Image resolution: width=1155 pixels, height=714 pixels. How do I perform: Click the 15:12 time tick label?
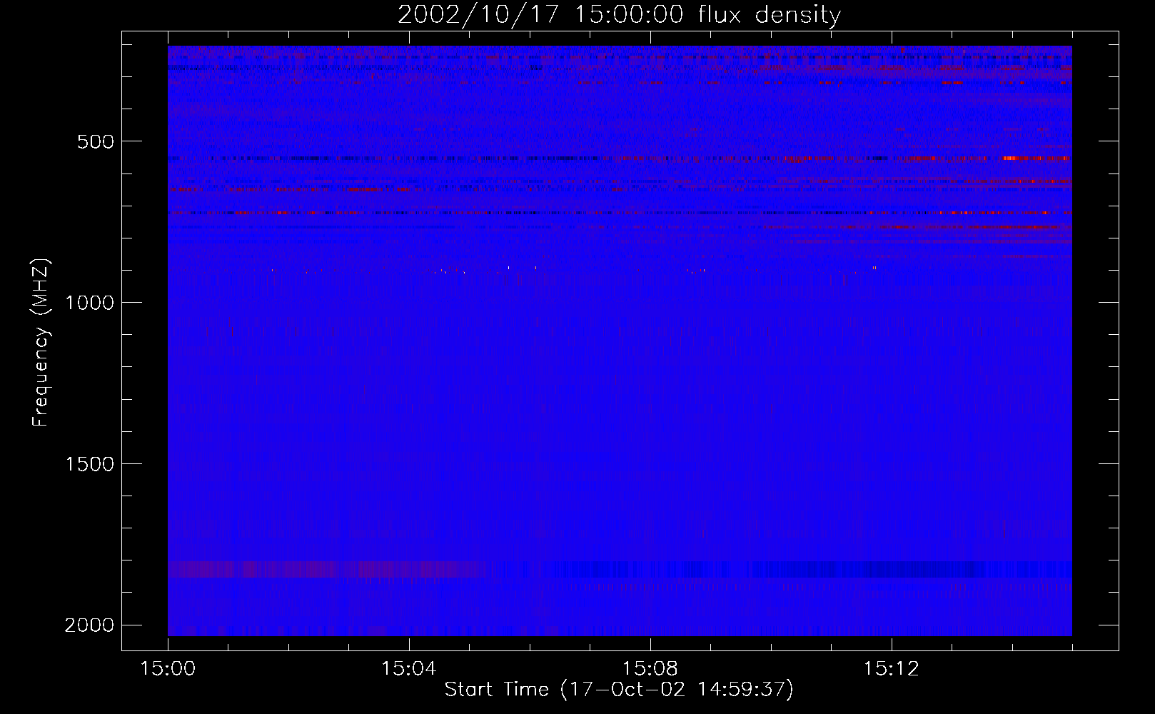pyautogui.click(x=891, y=669)
